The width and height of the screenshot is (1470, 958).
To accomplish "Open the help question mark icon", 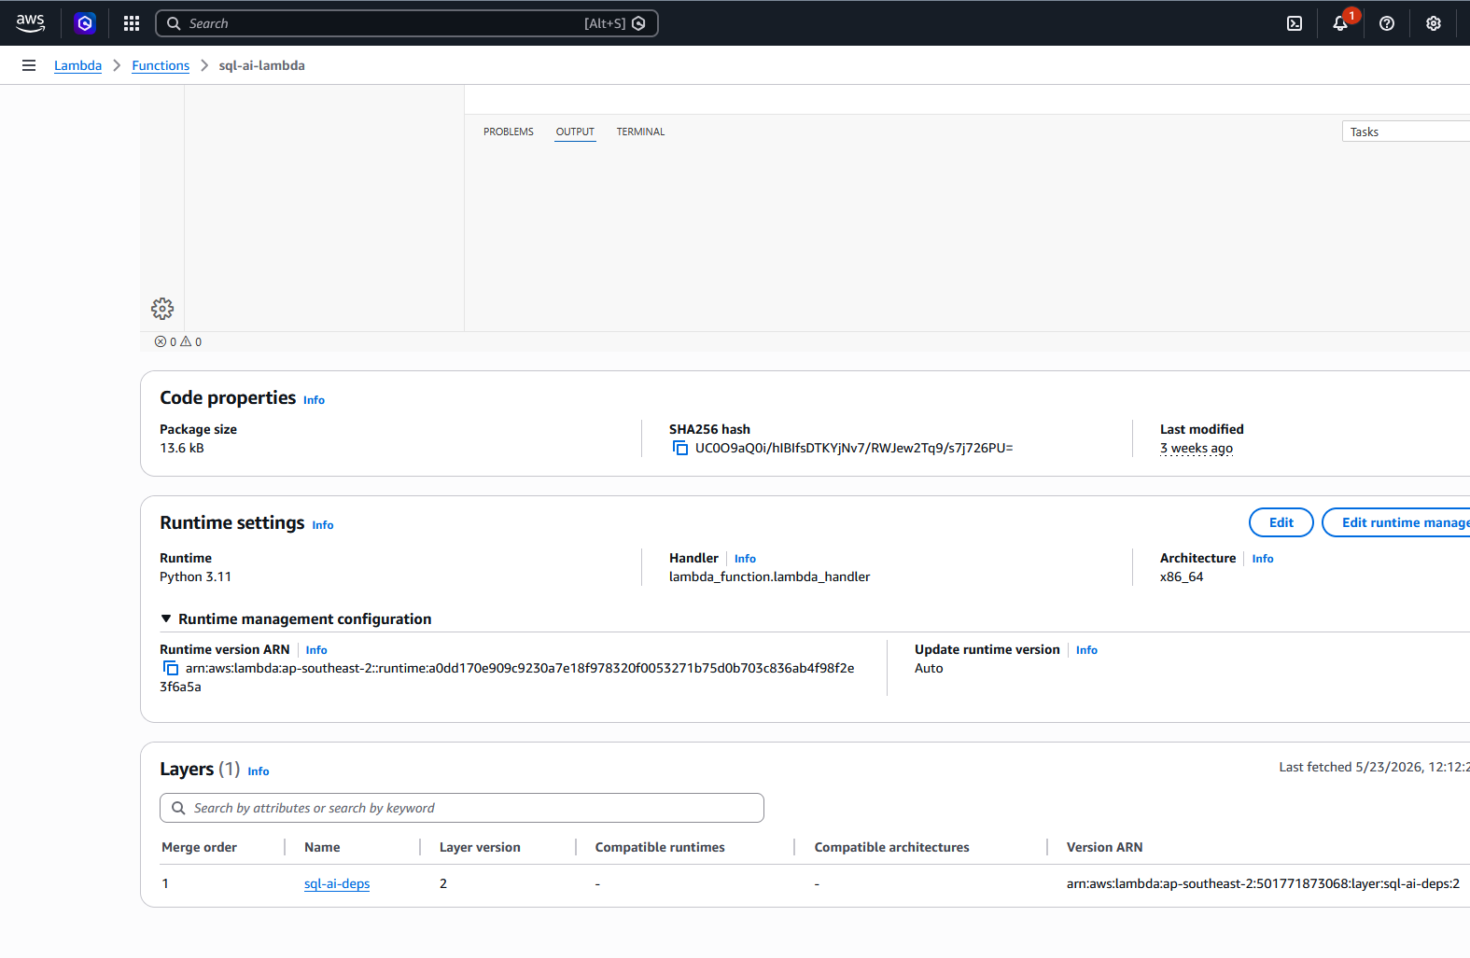I will [x=1387, y=23].
